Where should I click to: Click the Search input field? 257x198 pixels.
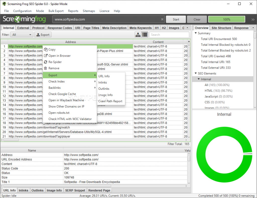coord(169,35)
